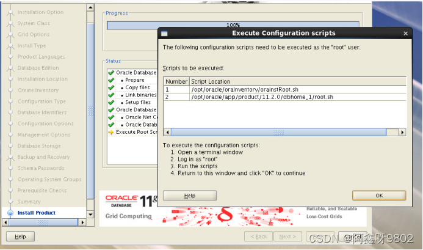Click the green check next to Setup files

coord(111,103)
